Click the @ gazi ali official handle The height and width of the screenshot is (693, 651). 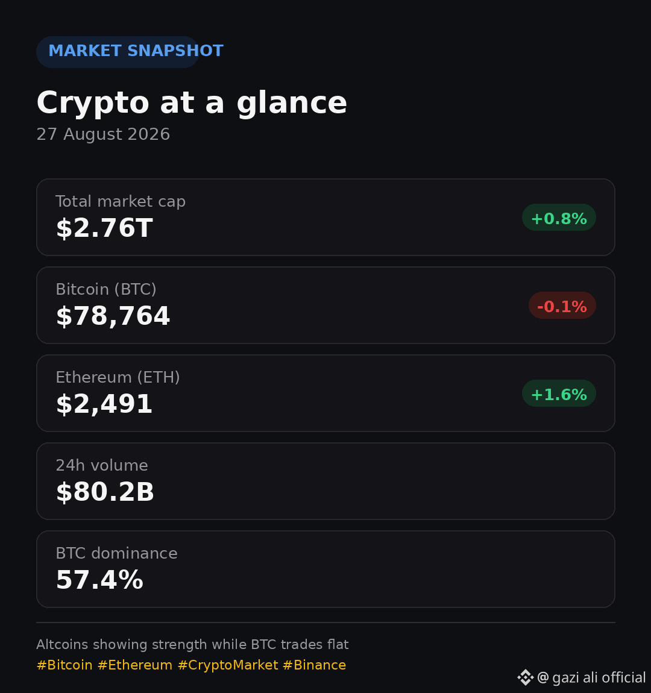pos(591,677)
